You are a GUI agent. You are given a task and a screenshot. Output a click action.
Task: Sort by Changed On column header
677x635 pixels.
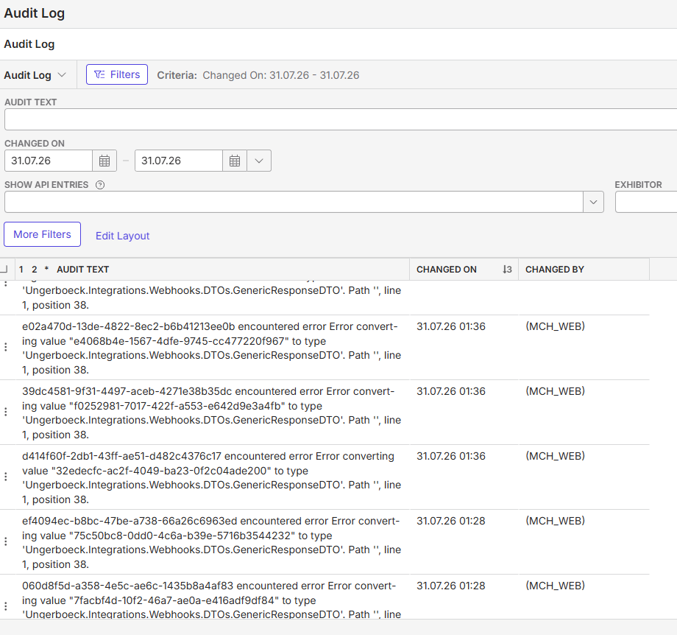tap(447, 270)
